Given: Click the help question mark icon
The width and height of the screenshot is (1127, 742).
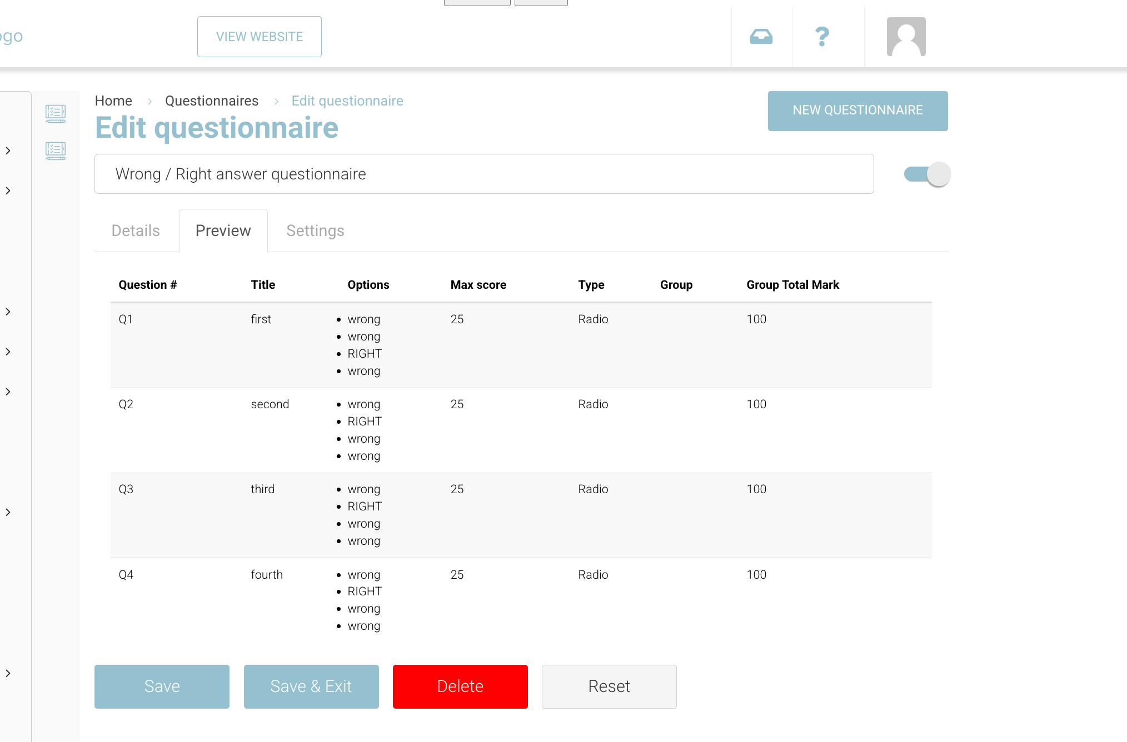Looking at the screenshot, I should [822, 37].
